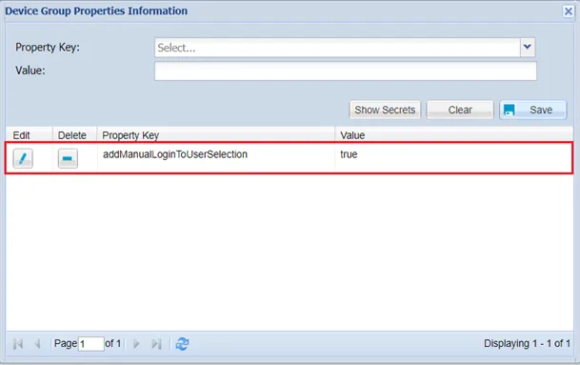Go to previous page arrow
Image resolution: width=580 pixels, height=365 pixels.
pos(37,344)
